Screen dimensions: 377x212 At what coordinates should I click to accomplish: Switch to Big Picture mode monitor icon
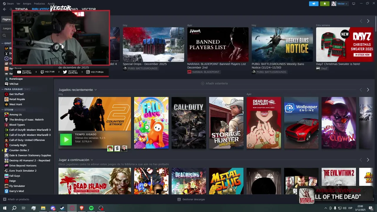pos(353,4)
